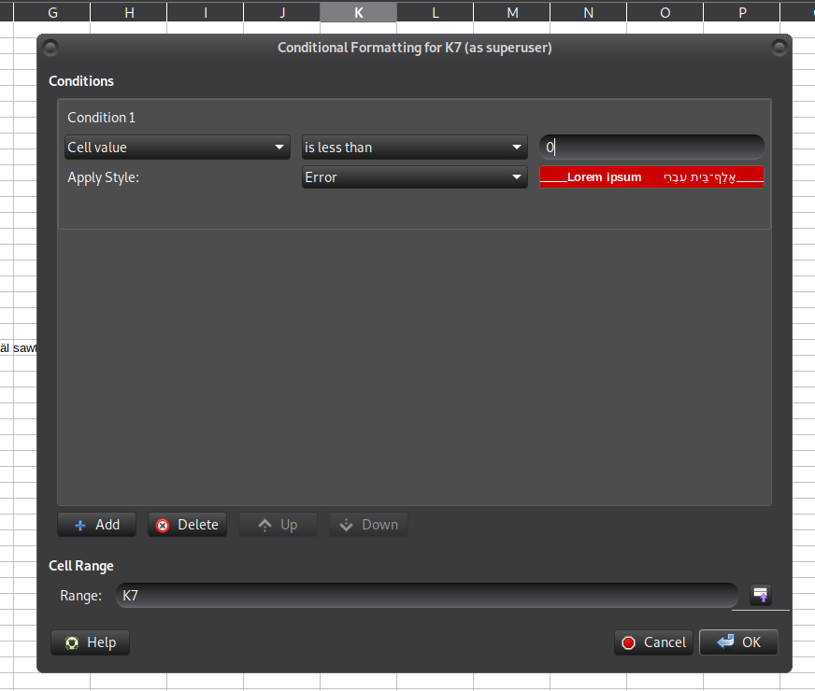Focus the Range field showing K7
Viewport: 815px width, 691px height.
tap(426, 595)
